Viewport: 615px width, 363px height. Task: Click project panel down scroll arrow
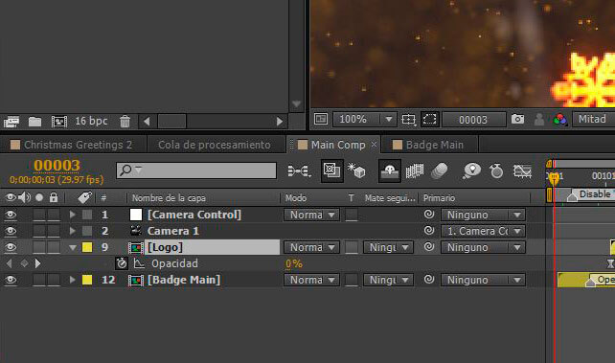(x=297, y=104)
